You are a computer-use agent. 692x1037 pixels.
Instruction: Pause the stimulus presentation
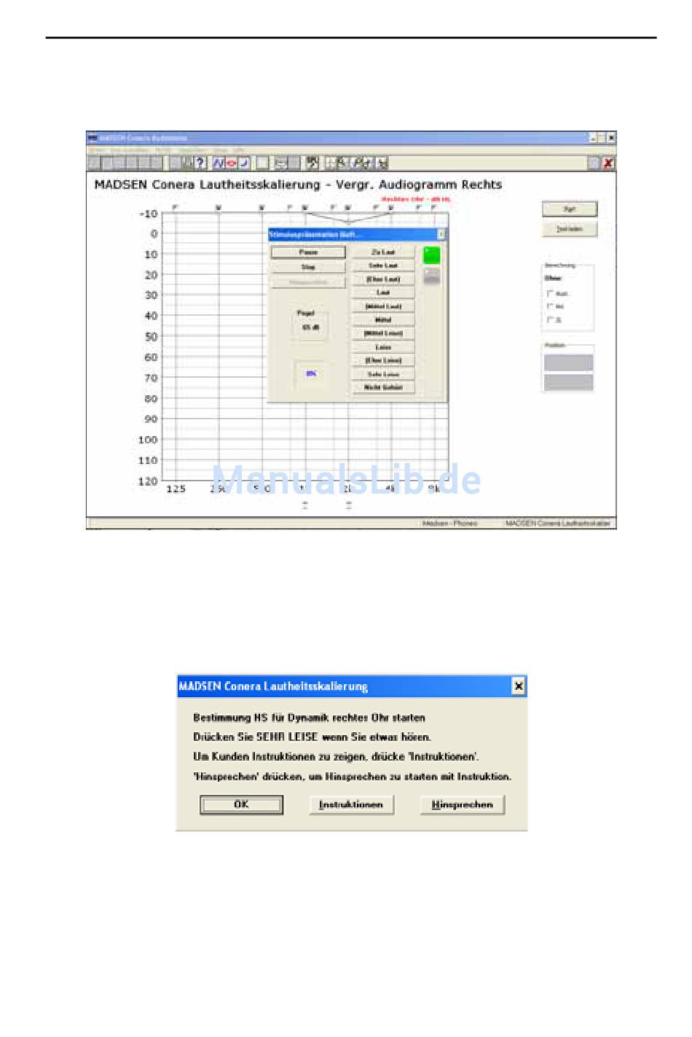coord(308,252)
